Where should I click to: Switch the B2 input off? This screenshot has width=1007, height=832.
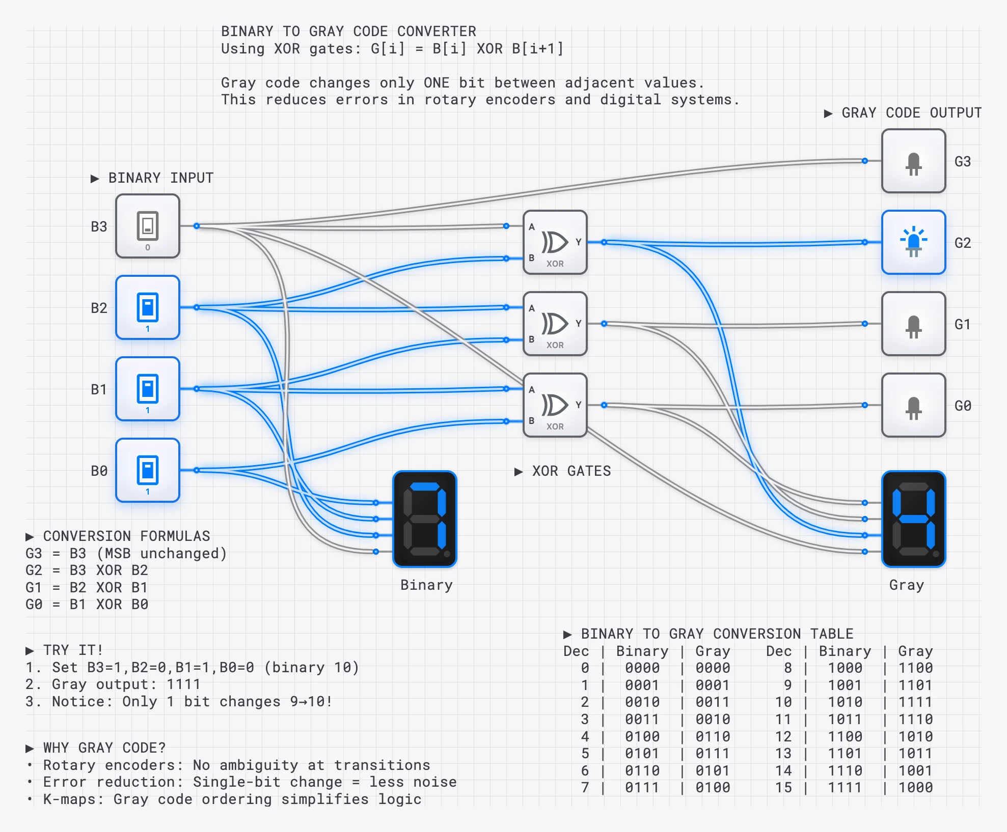pos(147,307)
